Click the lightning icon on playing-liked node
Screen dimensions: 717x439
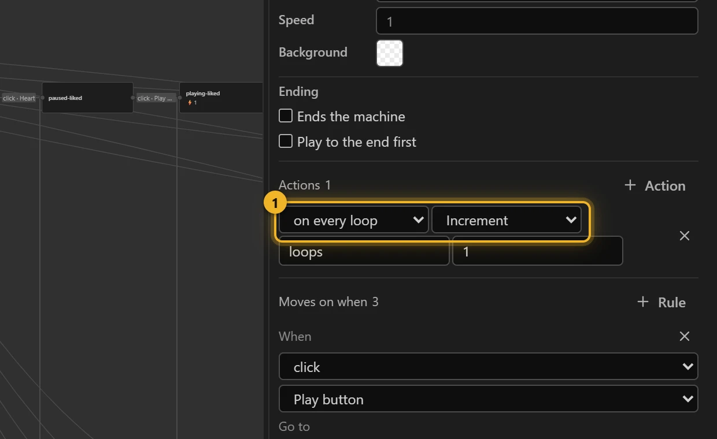[190, 103]
